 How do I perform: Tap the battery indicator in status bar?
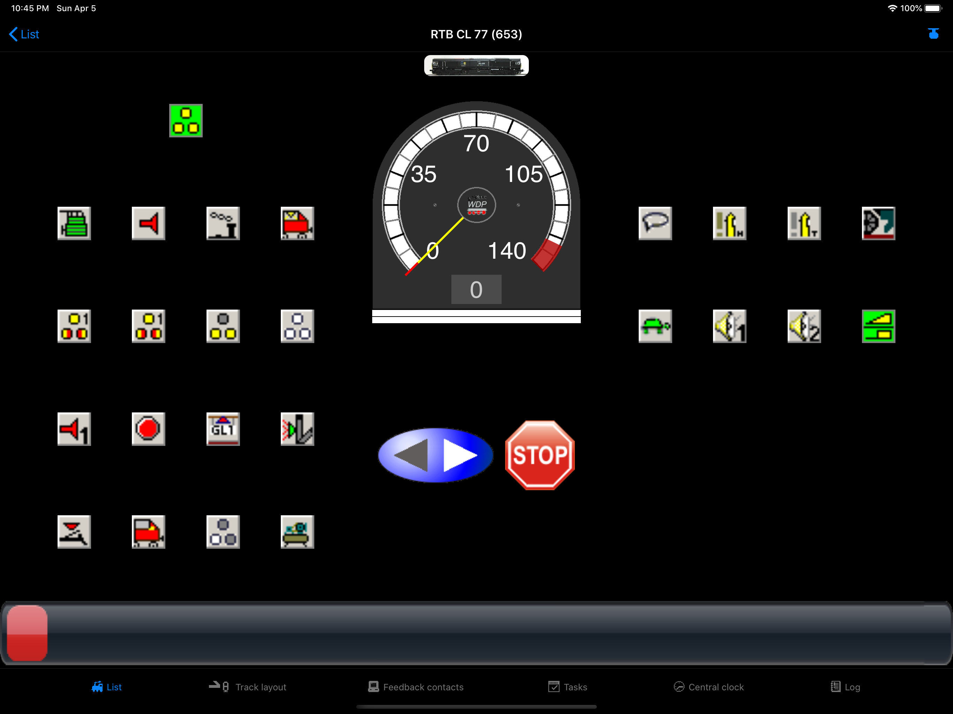pos(933,8)
